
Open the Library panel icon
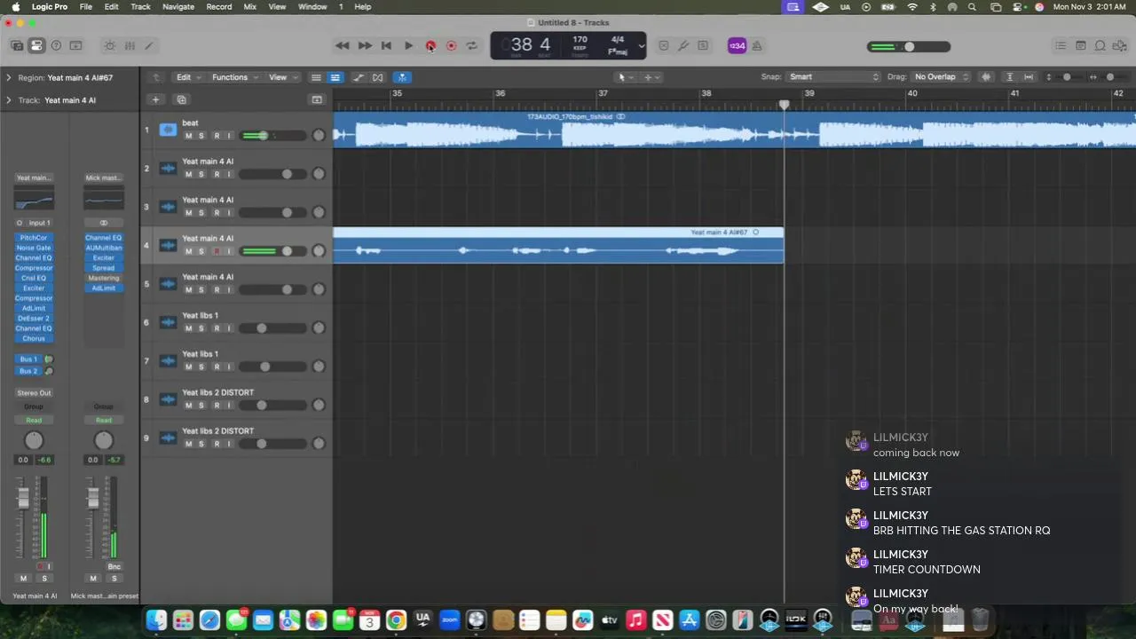click(17, 45)
